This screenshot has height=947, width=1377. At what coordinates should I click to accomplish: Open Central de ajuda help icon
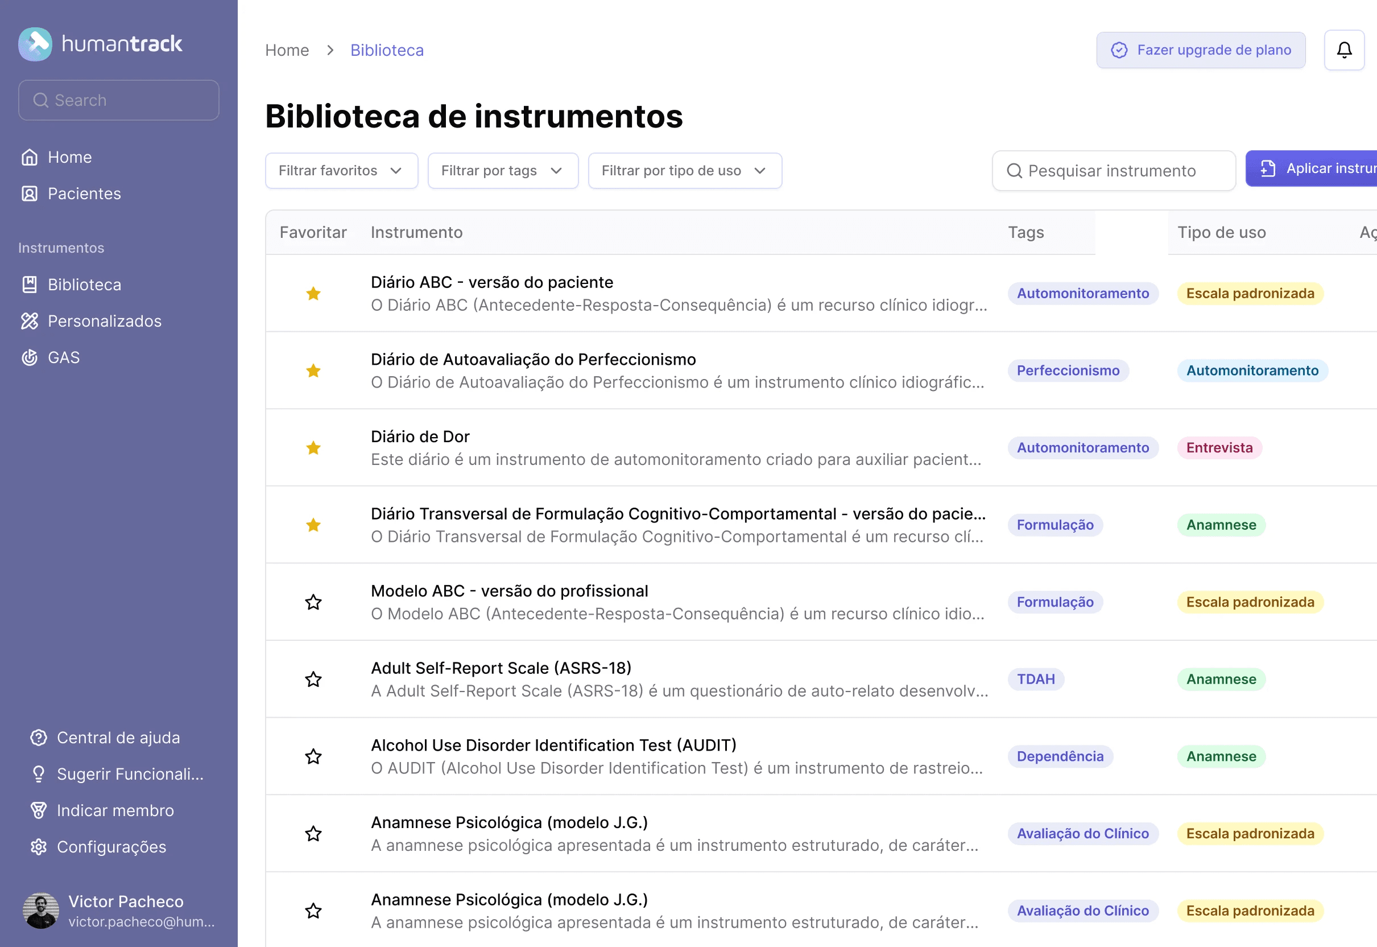tap(39, 738)
